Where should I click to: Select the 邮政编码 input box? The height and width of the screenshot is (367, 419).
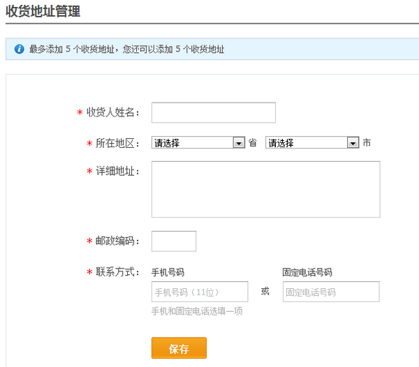174,241
